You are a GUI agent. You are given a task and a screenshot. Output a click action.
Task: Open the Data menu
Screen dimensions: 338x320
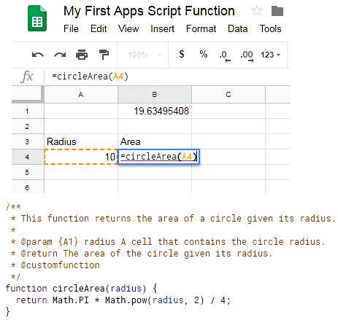tap(237, 28)
